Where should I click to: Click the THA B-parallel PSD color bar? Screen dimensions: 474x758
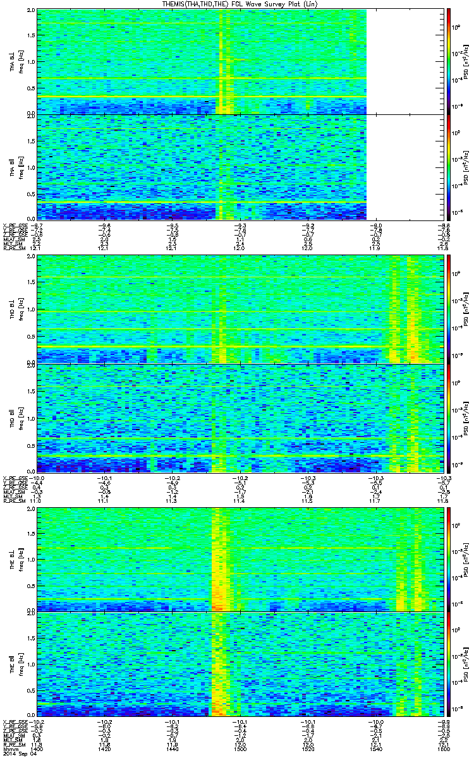[x=449, y=167]
